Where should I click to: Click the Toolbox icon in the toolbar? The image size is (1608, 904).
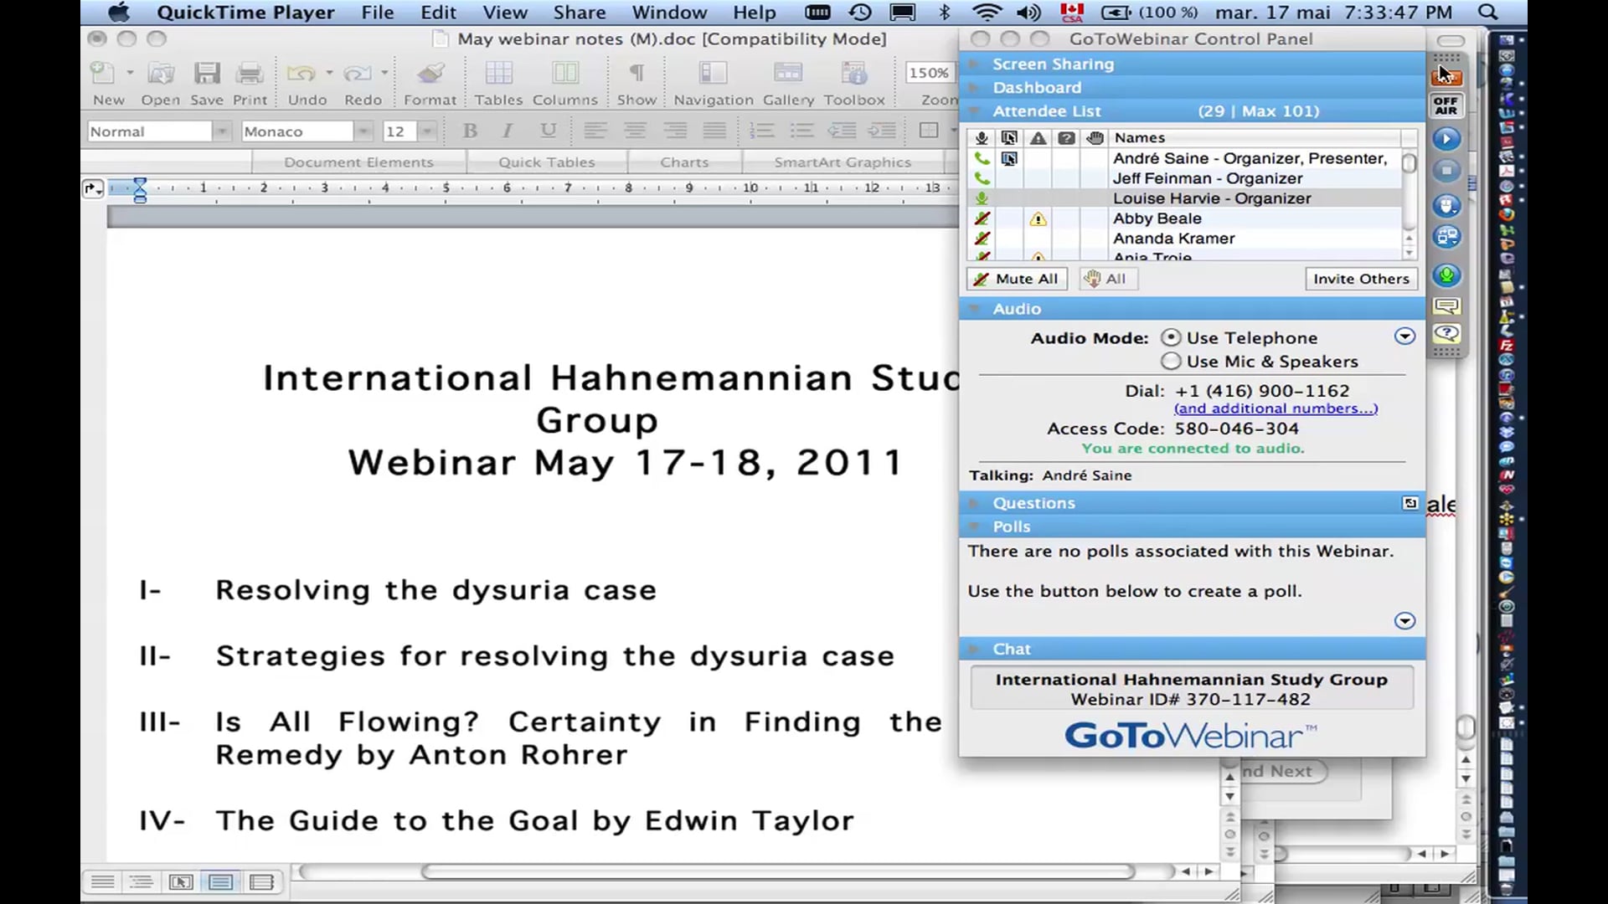[853, 81]
